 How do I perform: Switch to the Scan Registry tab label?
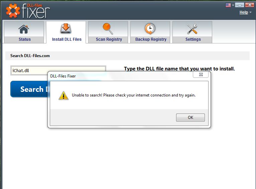pos(109,39)
